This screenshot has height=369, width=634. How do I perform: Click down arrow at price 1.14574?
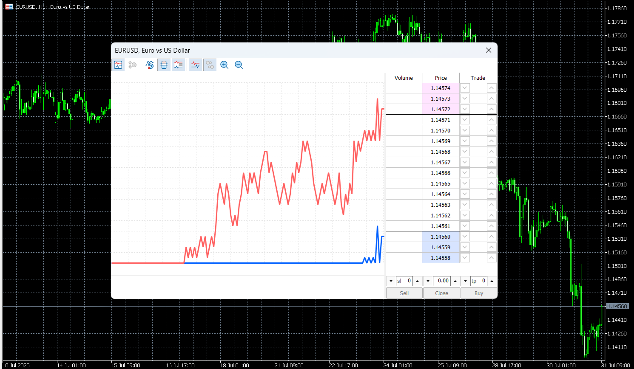(465, 88)
